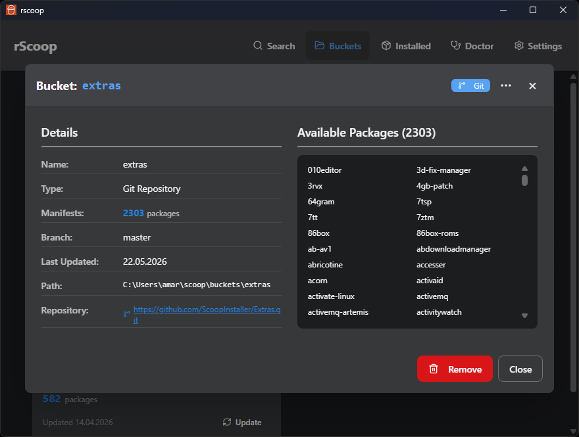Select the 86box-roms package
The image size is (579, 437).
(x=437, y=233)
